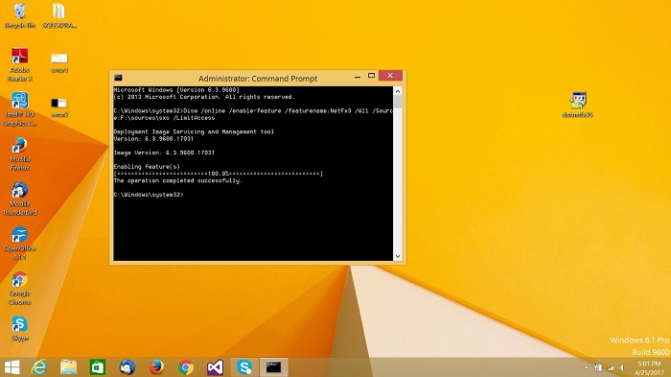Image resolution: width=671 pixels, height=377 pixels.
Task: Select the SQLEXPRA folder on the desktop
Action: pyautogui.click(x=59, y=16)
